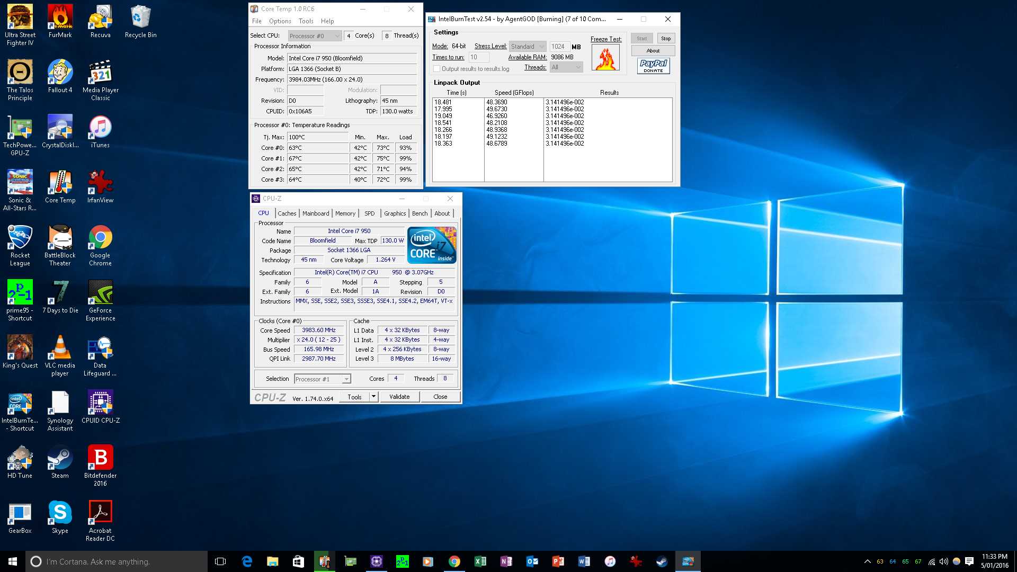Click the Task View taskbar icon
This screenshot has width=1017, height=572.
tap(220, 561)
